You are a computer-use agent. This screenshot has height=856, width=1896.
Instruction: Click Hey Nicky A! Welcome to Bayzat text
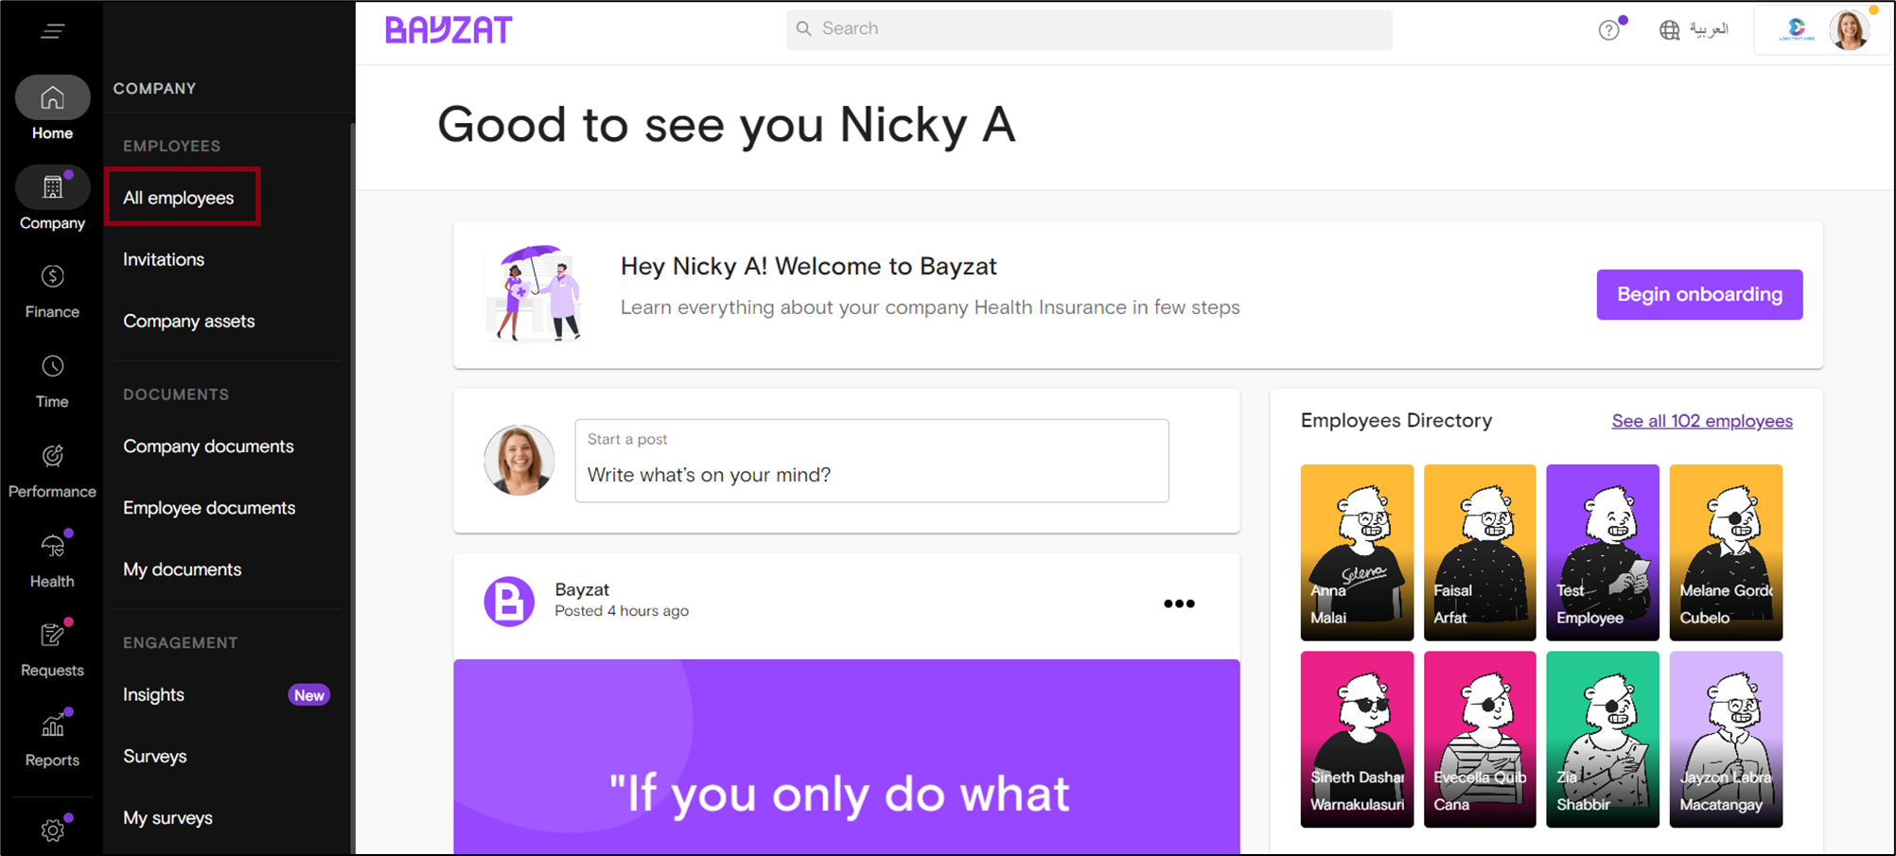click(809, 266)
